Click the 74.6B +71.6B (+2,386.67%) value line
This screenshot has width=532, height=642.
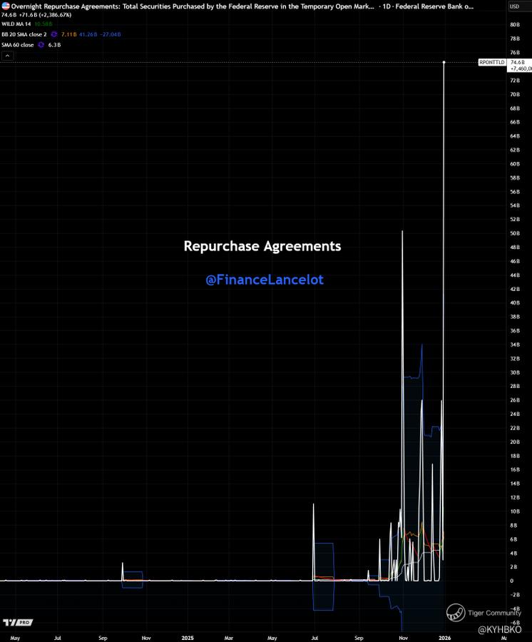[x=36, y=15]
